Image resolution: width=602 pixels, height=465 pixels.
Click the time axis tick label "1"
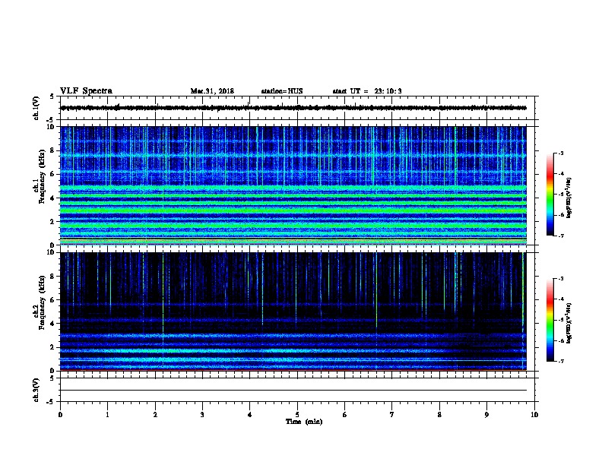[107, 414]
